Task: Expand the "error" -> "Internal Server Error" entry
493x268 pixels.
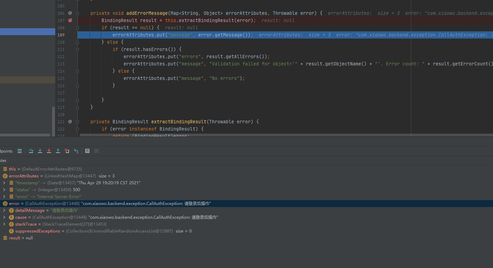Action: click(4, 197)
